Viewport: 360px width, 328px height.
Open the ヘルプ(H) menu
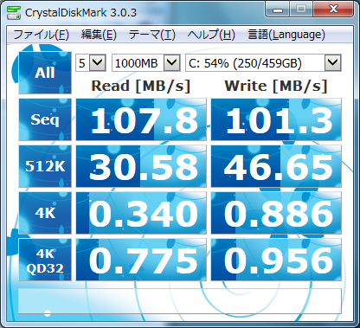[211, 35]
